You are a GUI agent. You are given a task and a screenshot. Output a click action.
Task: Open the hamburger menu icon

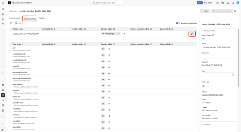[x=3, y=3]
